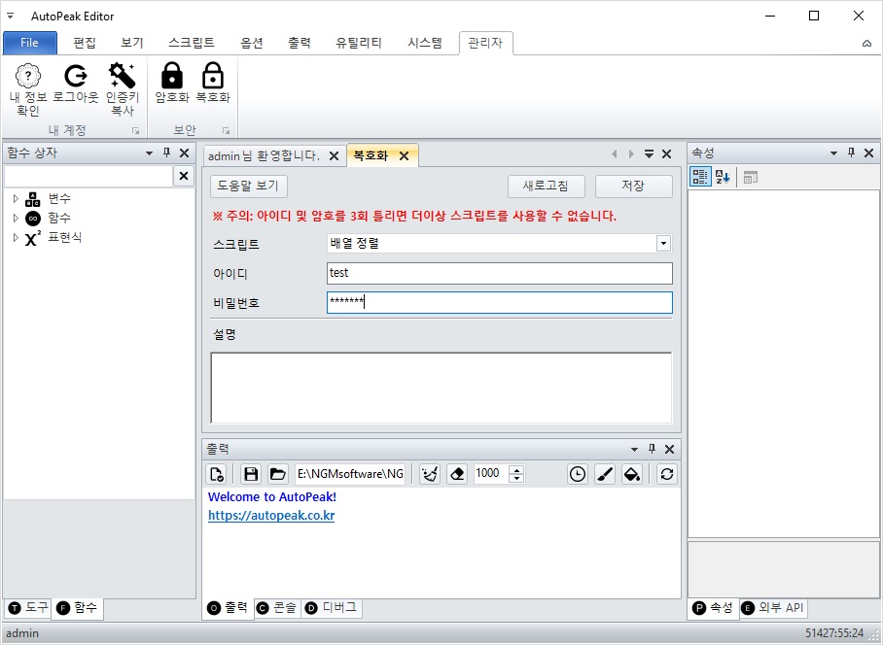Click the paint bucket icon in 출력 toolbar
Image resolution: width=883 pixels, height=645 pixels.
pos(632,474)
